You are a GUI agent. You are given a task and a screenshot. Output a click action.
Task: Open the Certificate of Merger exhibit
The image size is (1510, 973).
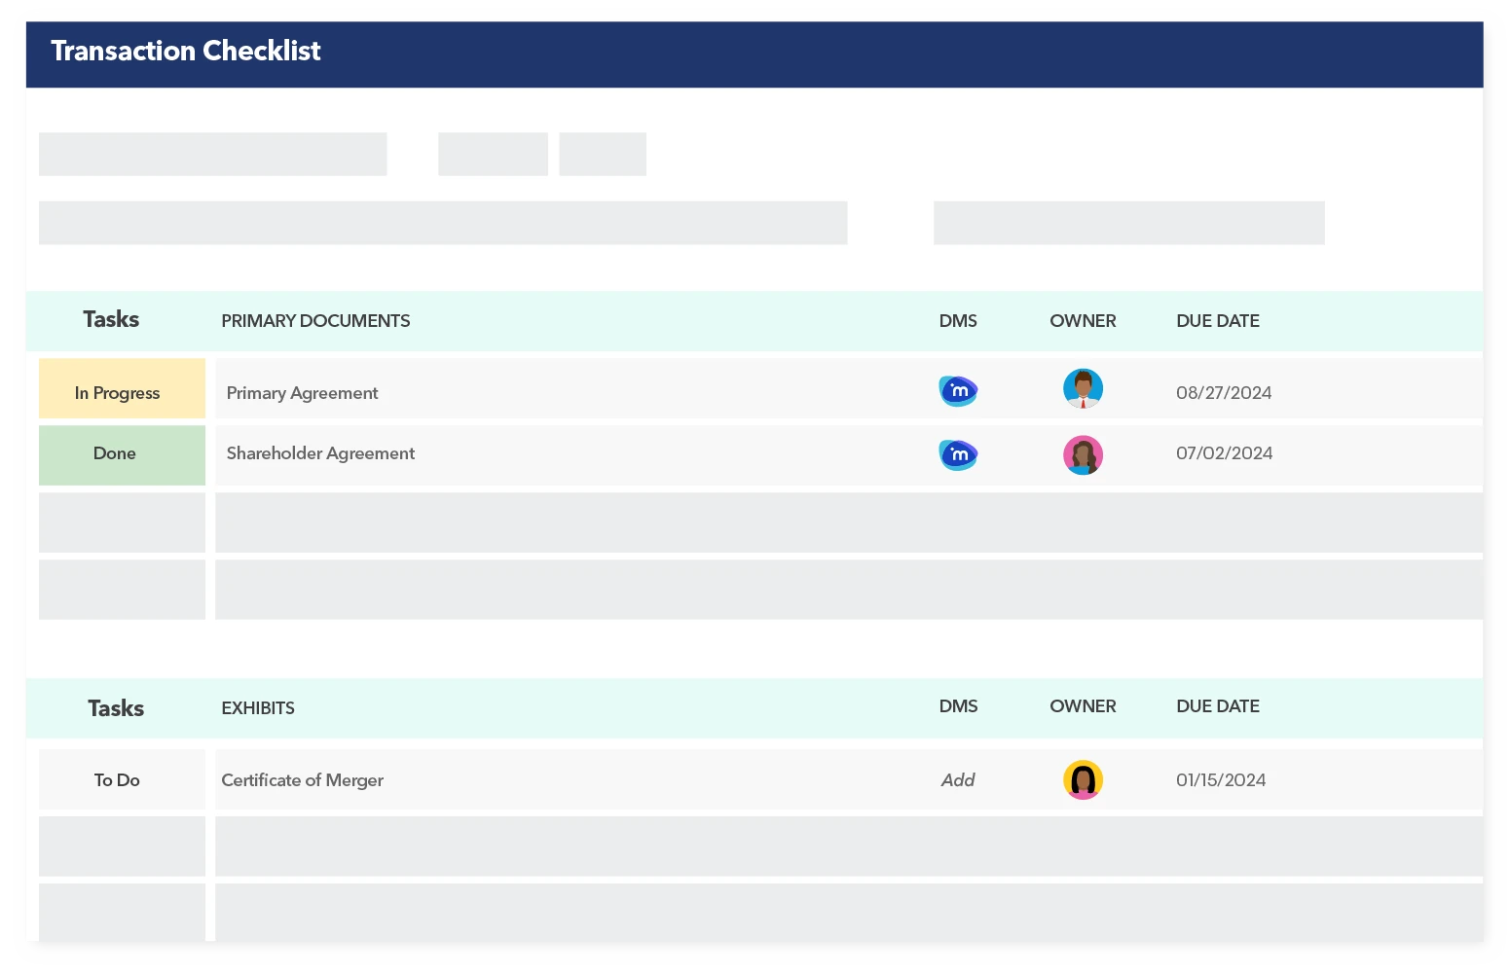click(x=302, y=780)
